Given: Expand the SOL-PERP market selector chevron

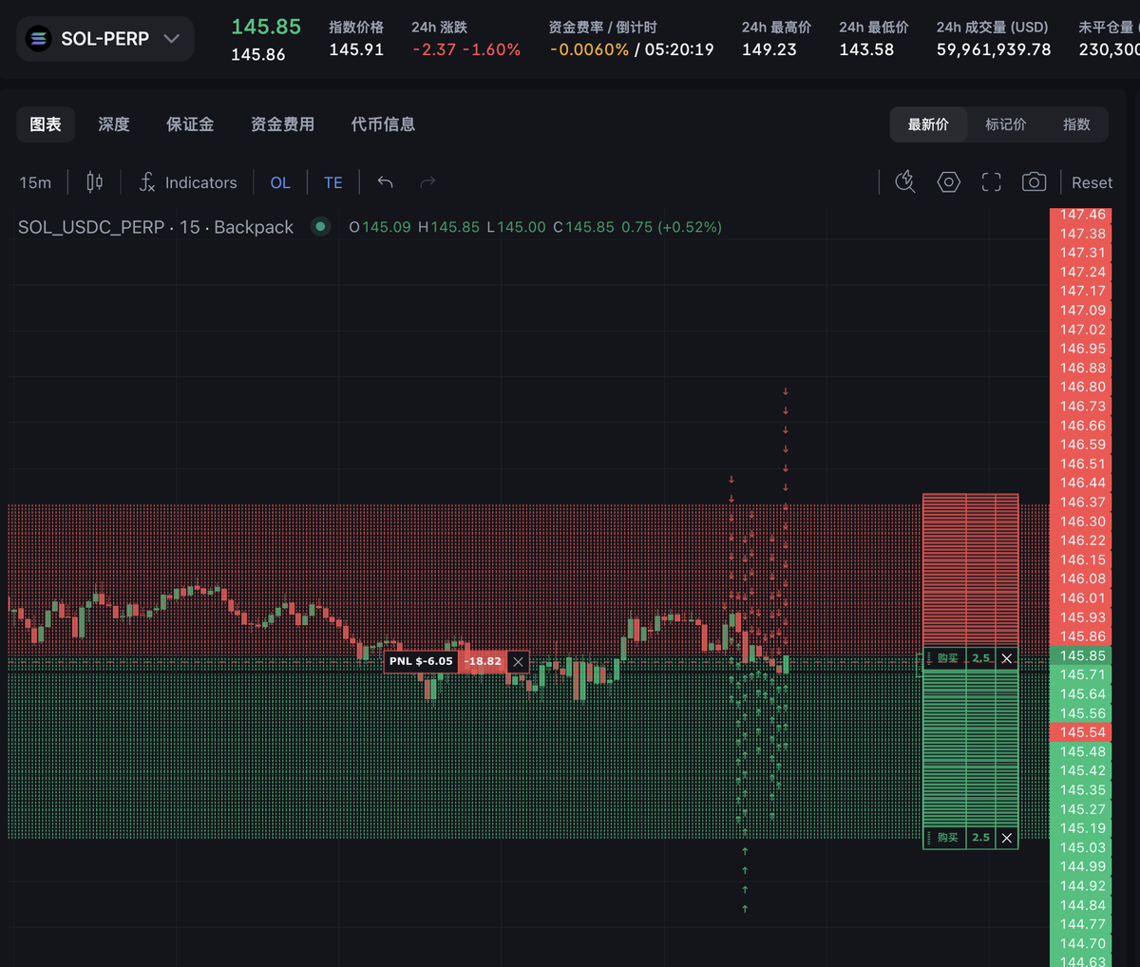Looking at the screenshot, I should (x=172, y=39).
